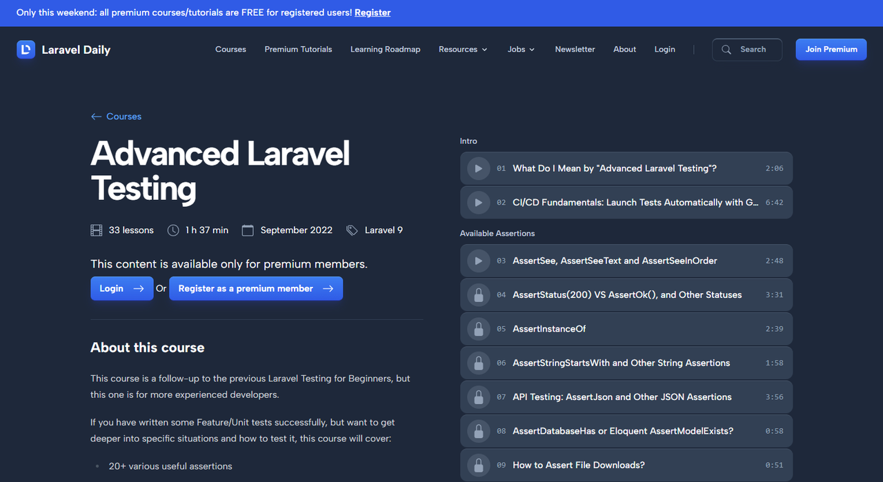Open the Newsletter nav link
Screen dimensions: 883x482
(x=575, y=50)
